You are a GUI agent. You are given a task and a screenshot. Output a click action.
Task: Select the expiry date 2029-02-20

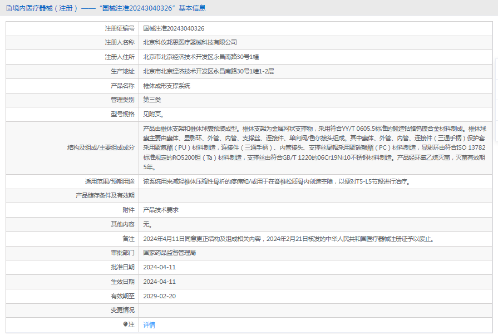(160, 296)
